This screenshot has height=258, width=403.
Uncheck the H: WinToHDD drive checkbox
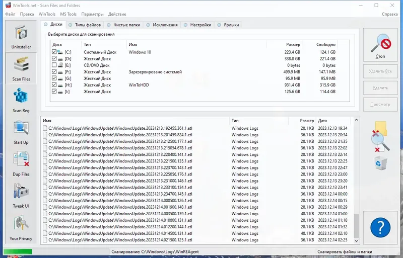coord(54,84)
